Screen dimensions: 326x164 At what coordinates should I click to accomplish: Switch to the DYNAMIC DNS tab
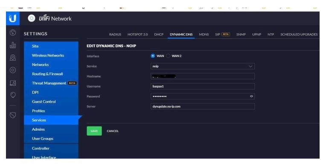click(181, 35)
